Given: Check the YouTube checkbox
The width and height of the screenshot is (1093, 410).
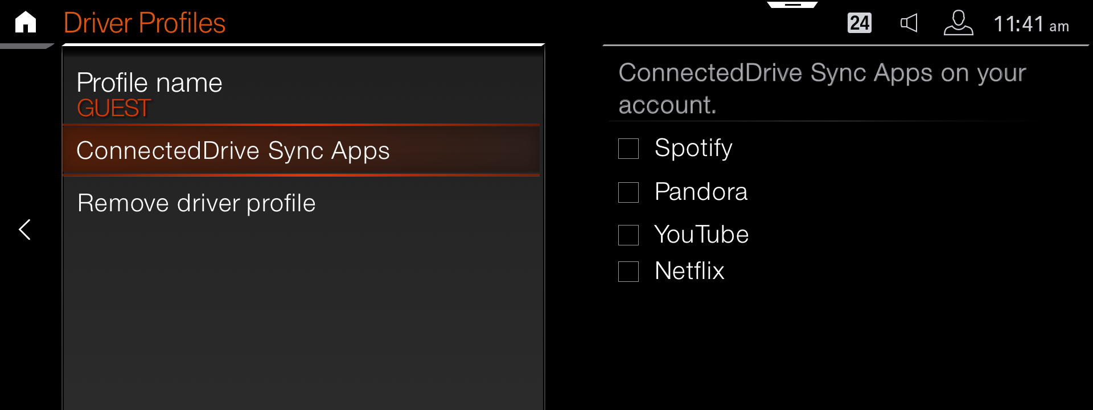Looking at the screenshot, I should pos(628,235).
